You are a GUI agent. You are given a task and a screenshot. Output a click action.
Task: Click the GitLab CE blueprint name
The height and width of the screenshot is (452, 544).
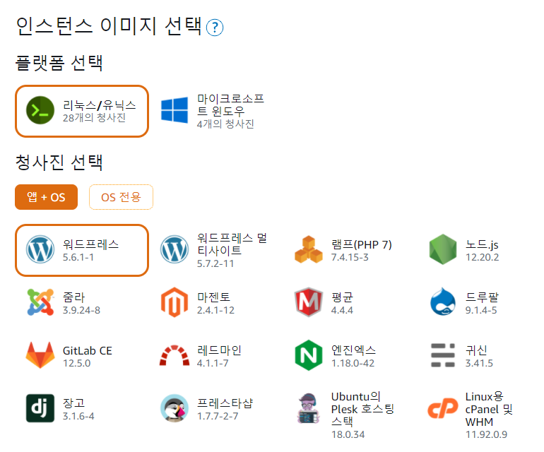pyautogui.click(x=88, y=351)
